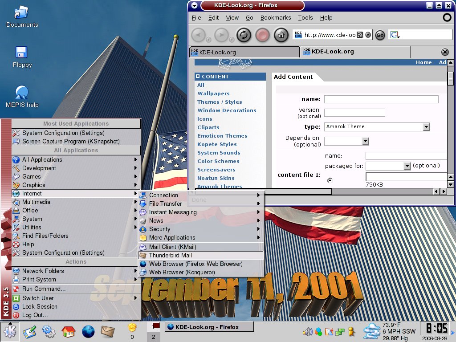456x342 pixels.
Task: Reload the page with the refresh icon
Action: point(244,35)
